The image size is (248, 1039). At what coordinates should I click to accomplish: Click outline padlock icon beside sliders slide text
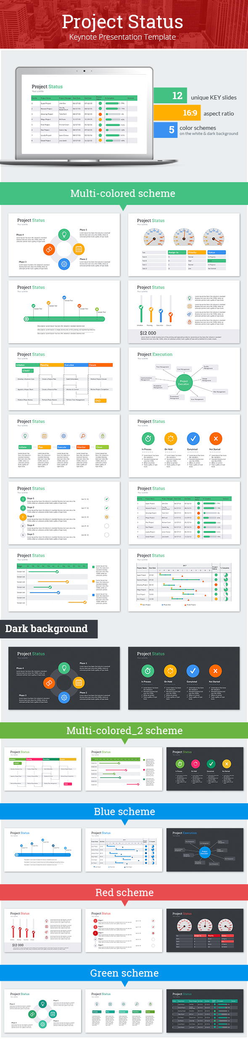coord(190,322)
